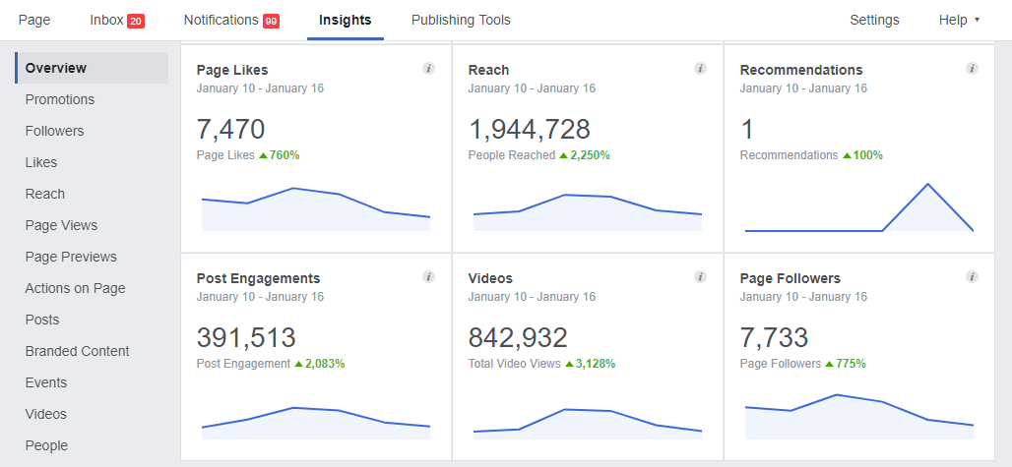Viewport: 1012px width, 467px height.
Task: Click the info icon on Recommendations card
Action: (x=972, y=69)
